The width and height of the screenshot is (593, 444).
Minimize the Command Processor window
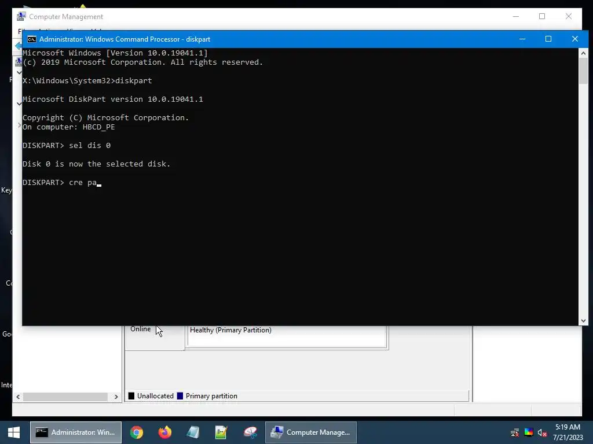pyautogui.click(x=522, y=39)
